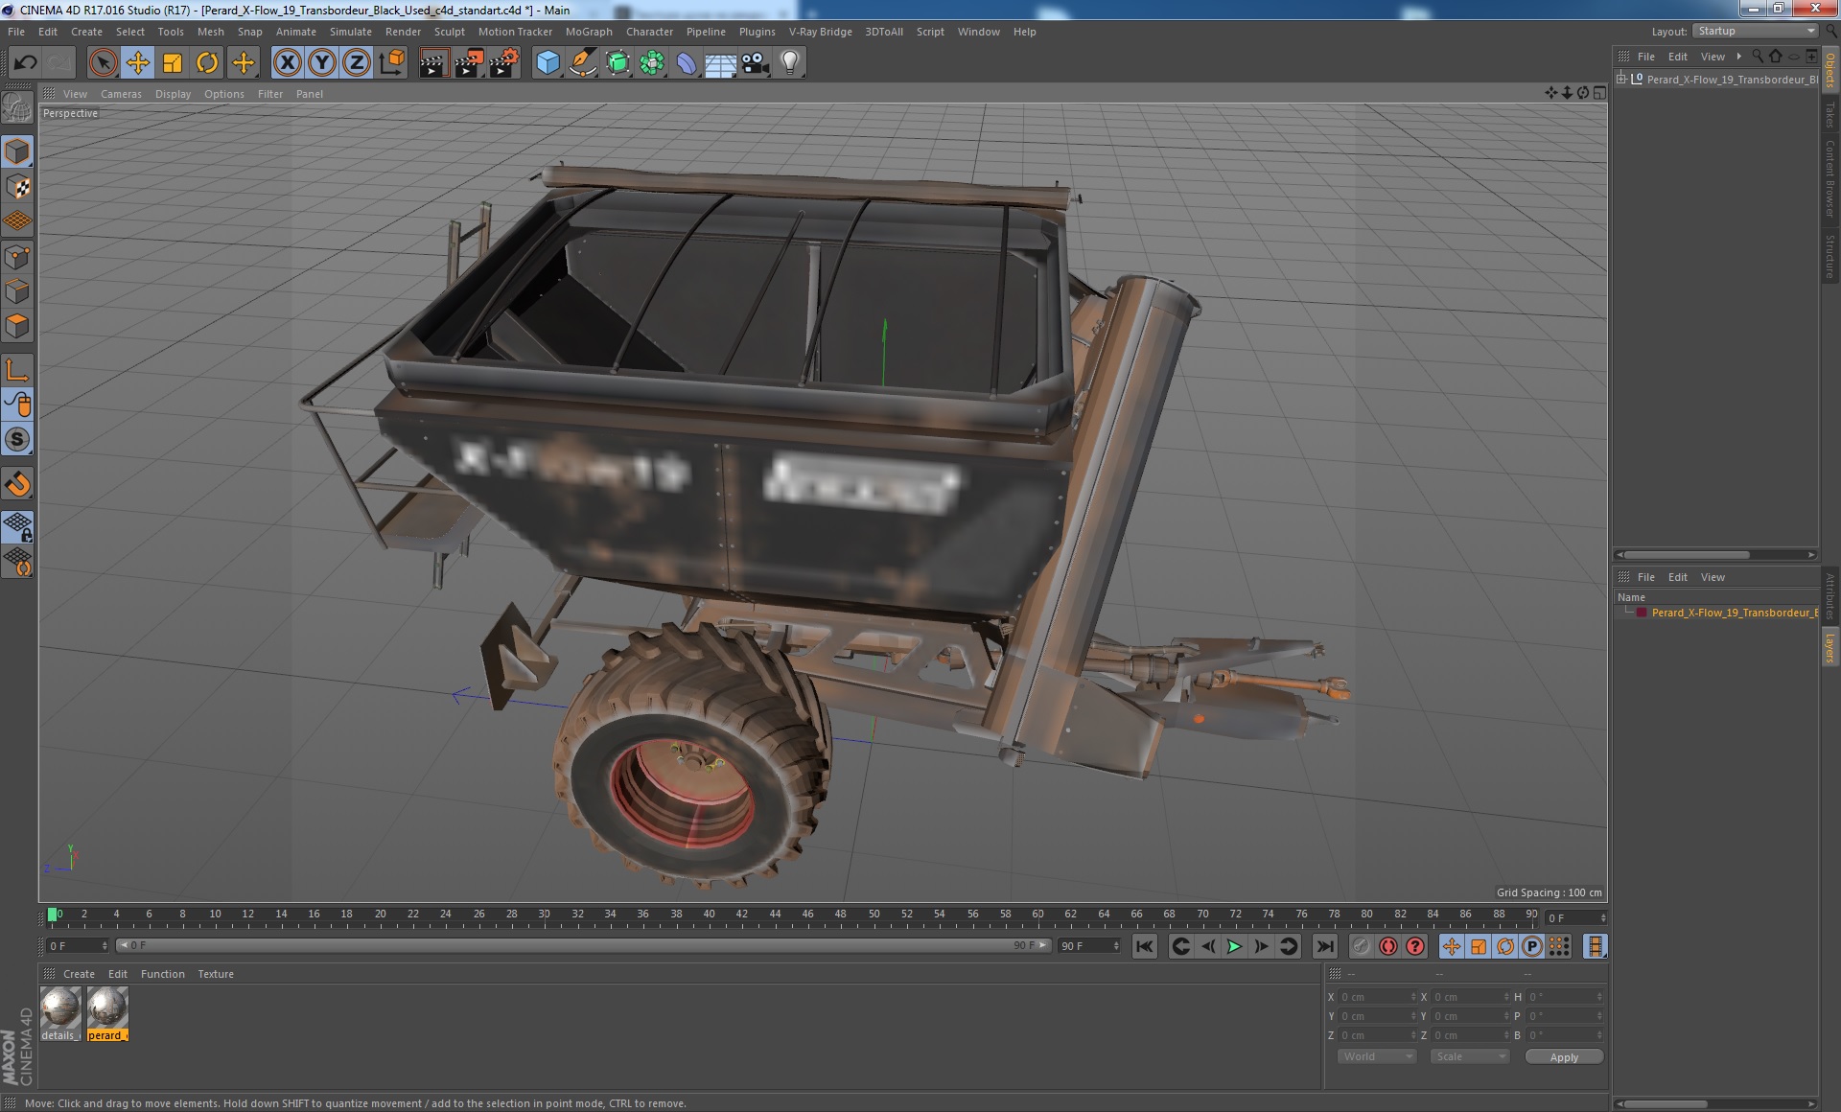Switch to Model mode cube icon
1841x1112 pixels.
[x=17, y=151]
